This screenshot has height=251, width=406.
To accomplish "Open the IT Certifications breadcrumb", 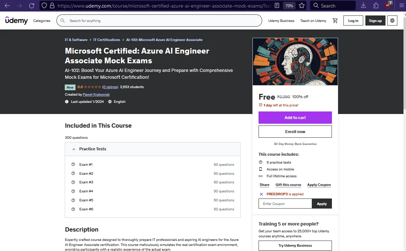I will (107, 40).
